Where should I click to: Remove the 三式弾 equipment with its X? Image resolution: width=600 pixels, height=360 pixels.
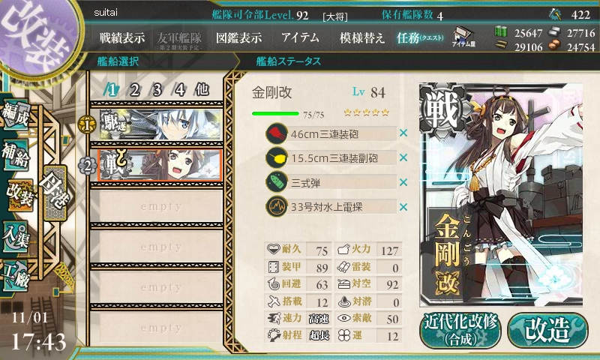(403, 182)
